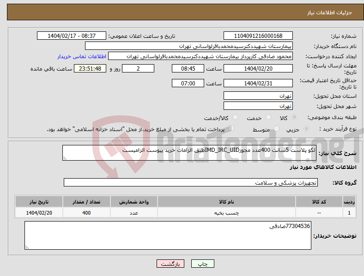The height and width of the screenshot is (276, 364).
Task: Select the کالا radio button
Action: click(294, 117)
